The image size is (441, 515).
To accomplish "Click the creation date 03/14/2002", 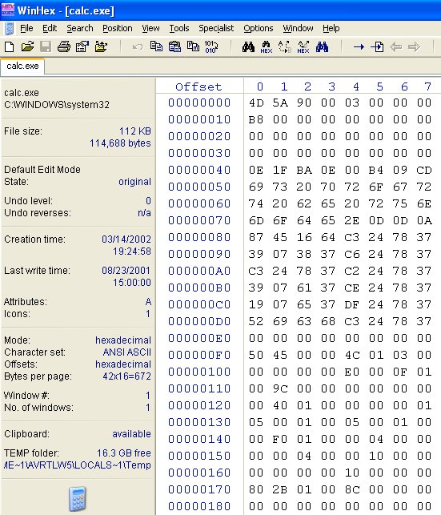I will (126, 239).
